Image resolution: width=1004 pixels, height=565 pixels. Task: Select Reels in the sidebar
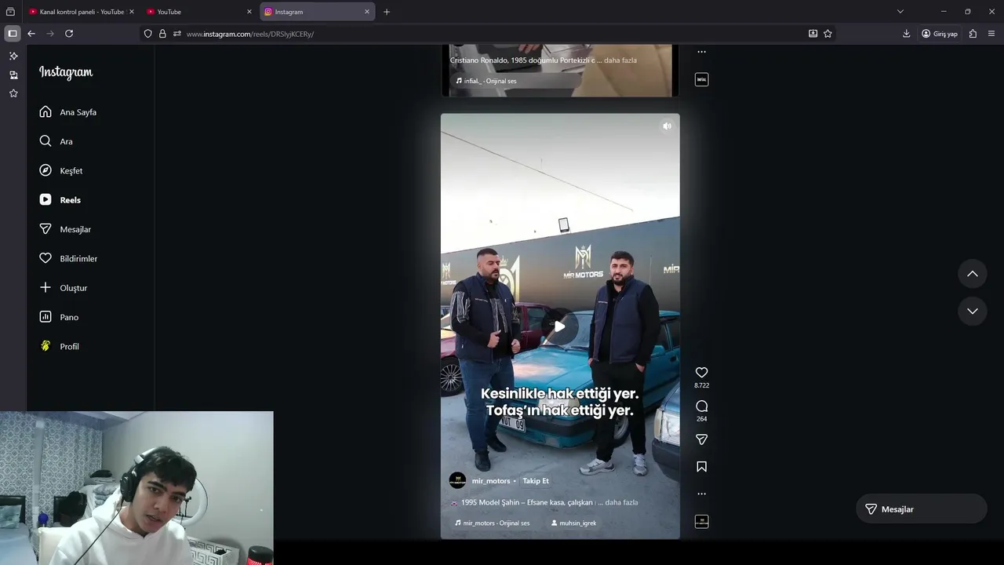coord(60,200)
